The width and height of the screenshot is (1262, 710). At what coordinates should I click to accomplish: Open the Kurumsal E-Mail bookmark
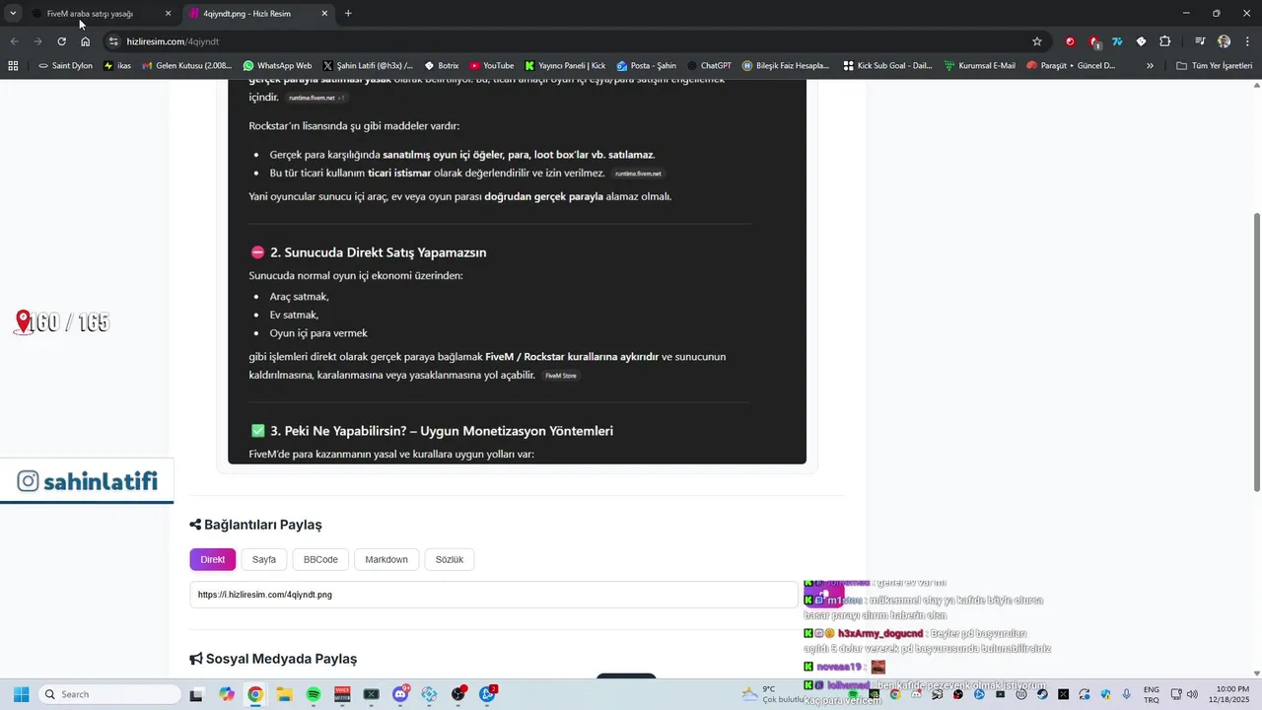tap(980, 66)
